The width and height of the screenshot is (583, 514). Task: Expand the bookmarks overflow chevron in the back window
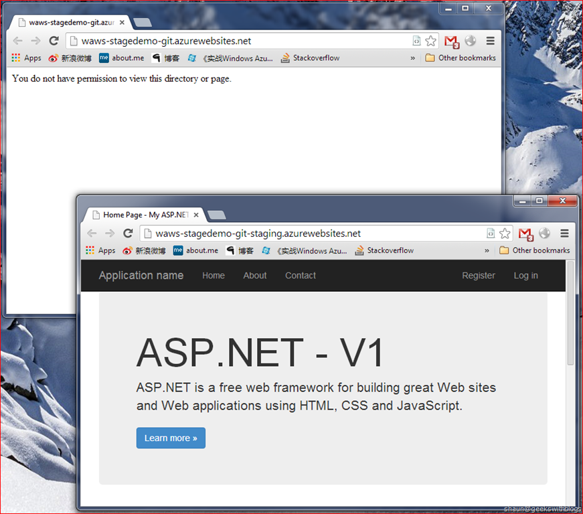pyautogui.click(x=412, y=58)
